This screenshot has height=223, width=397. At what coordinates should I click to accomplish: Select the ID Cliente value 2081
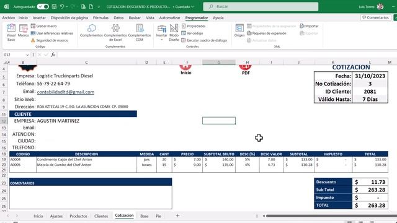point(370,92)
